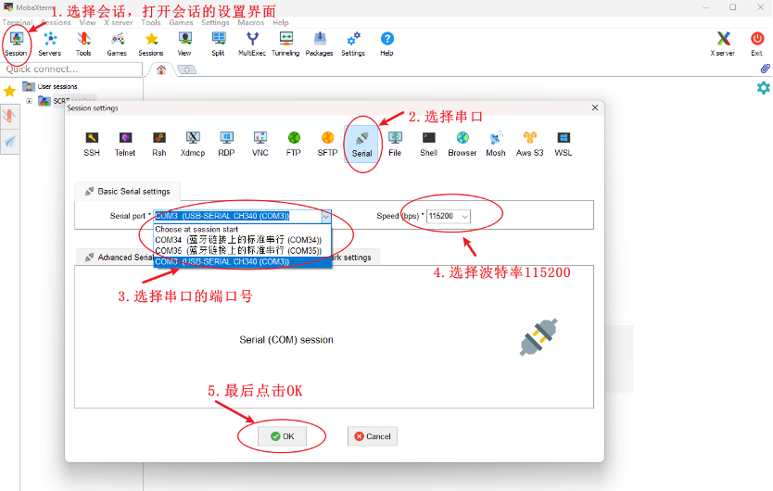Click the Help toolbar icon
This screenshot has height=491, width=773.
click(x=387, y=44)
